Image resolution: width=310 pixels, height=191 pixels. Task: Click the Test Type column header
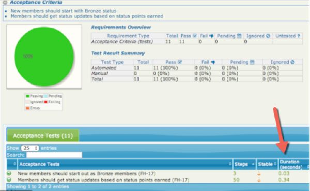(x=112, y=62)
